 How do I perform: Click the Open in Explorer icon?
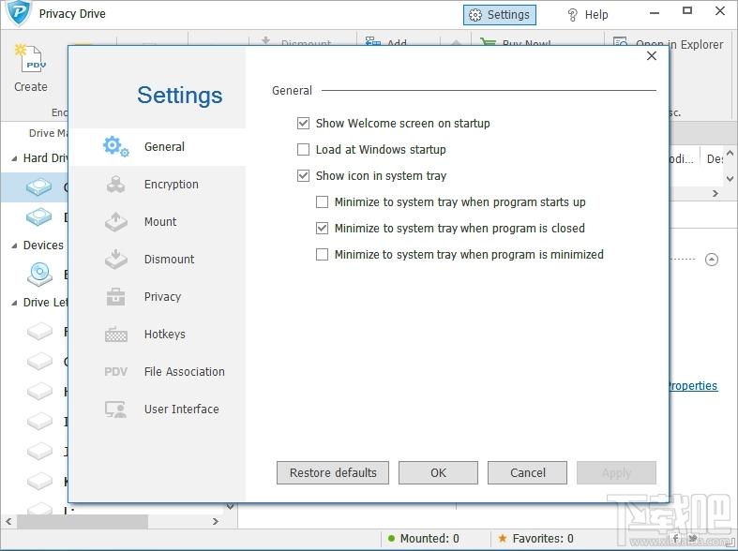coord(621,43)
